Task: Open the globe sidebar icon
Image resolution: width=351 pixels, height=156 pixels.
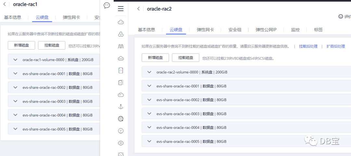Action: point(121,119)
